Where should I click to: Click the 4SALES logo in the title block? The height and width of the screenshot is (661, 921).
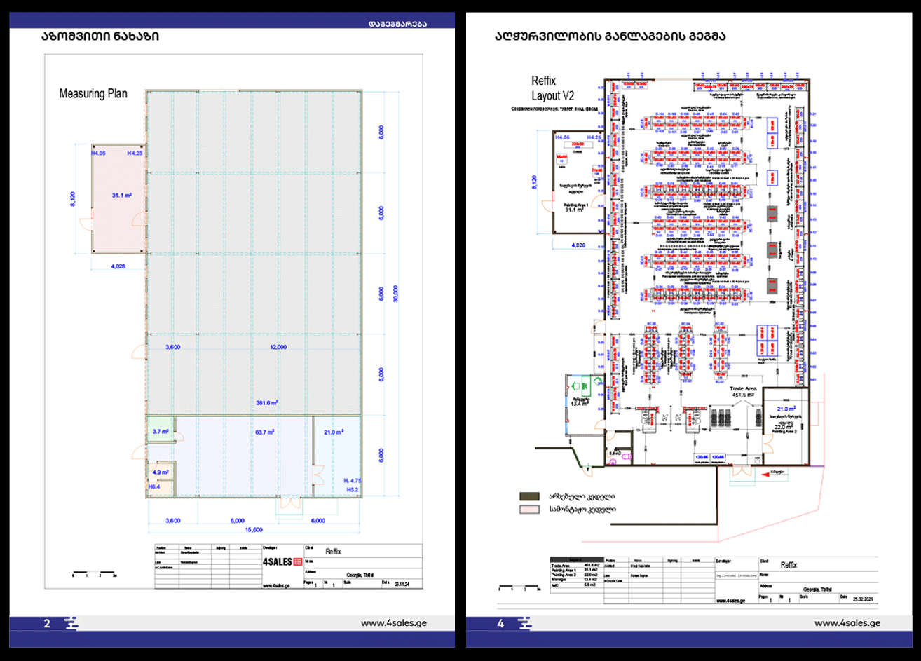282,561
